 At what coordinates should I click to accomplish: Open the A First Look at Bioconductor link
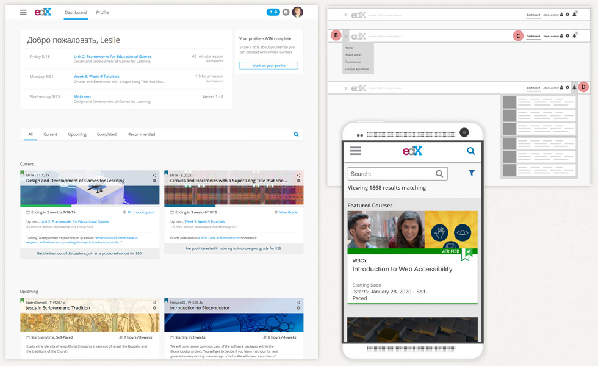tap(219, 238)
